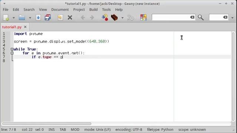Open the build options dropdown arrow
237x133 pixels.
(x=123, y=18)
